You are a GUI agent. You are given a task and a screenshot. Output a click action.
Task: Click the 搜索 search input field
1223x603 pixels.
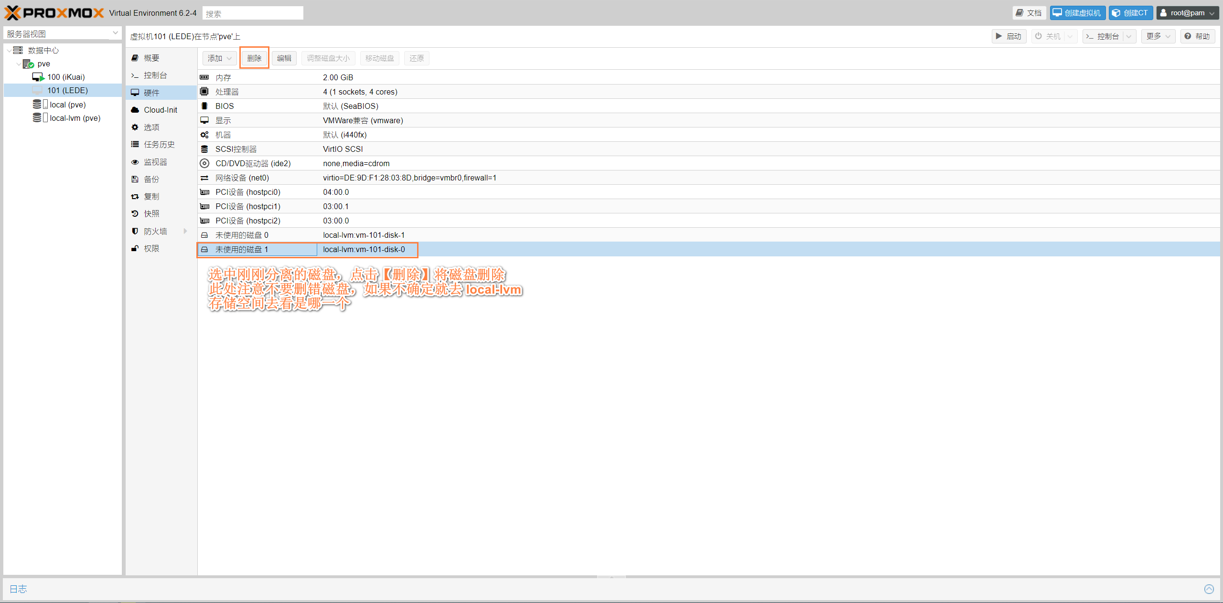pos(253,13)
